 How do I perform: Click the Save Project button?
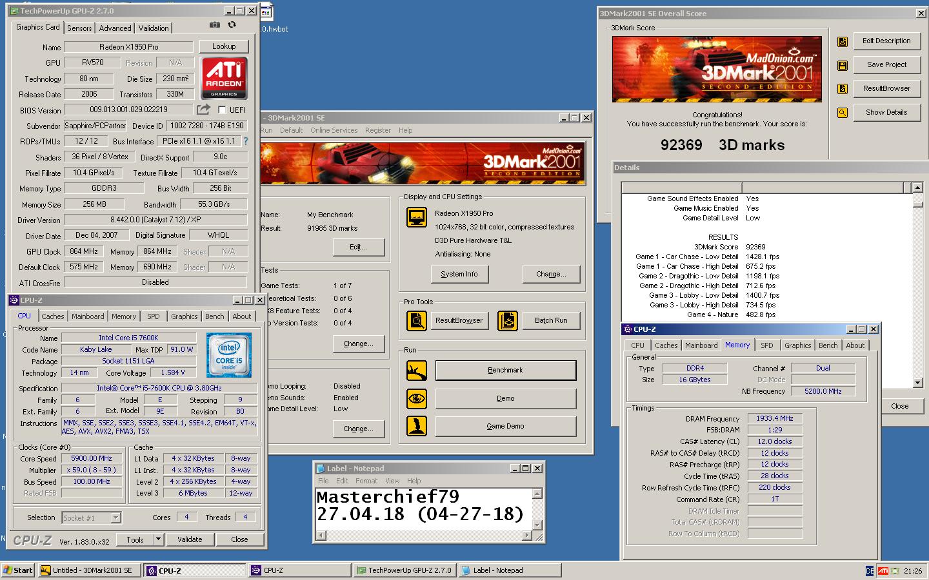[x=886, y=64]
